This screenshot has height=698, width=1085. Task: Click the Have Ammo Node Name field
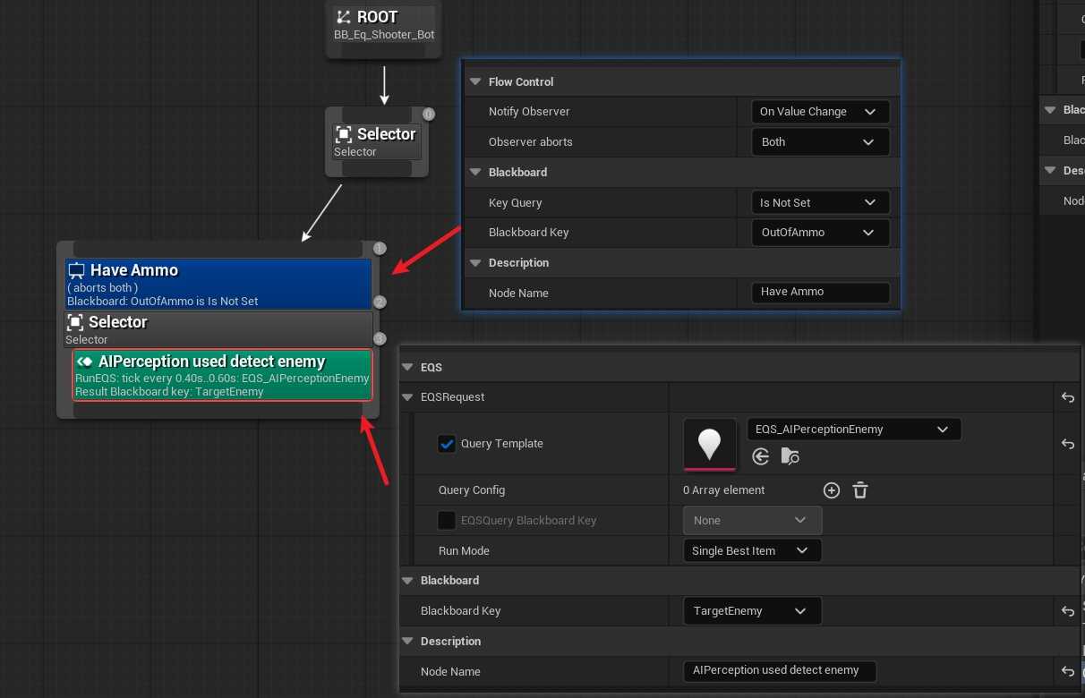pos(819,293)
